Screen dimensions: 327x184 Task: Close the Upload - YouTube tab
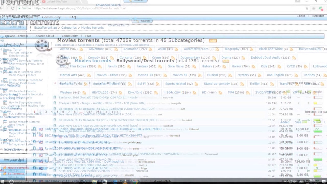tap(77, 2)
